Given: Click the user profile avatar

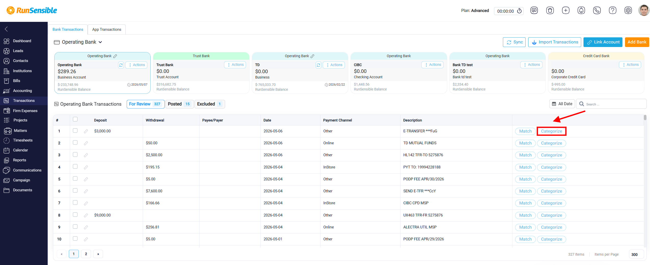Looking at the screenshot, I should [x=644, y=10].
